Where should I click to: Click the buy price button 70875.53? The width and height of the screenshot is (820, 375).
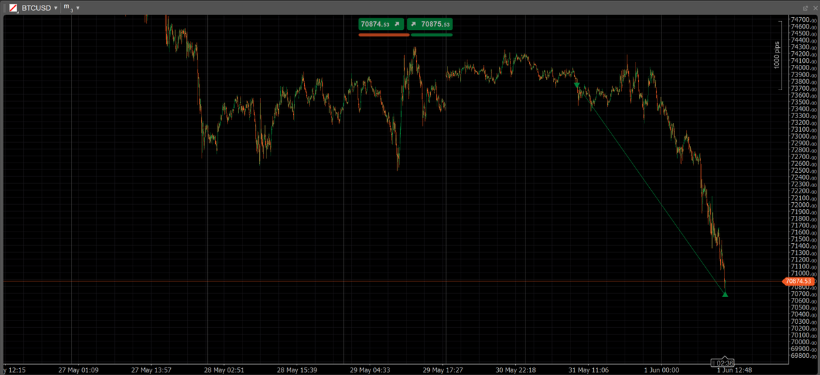(x=430, y=24)
